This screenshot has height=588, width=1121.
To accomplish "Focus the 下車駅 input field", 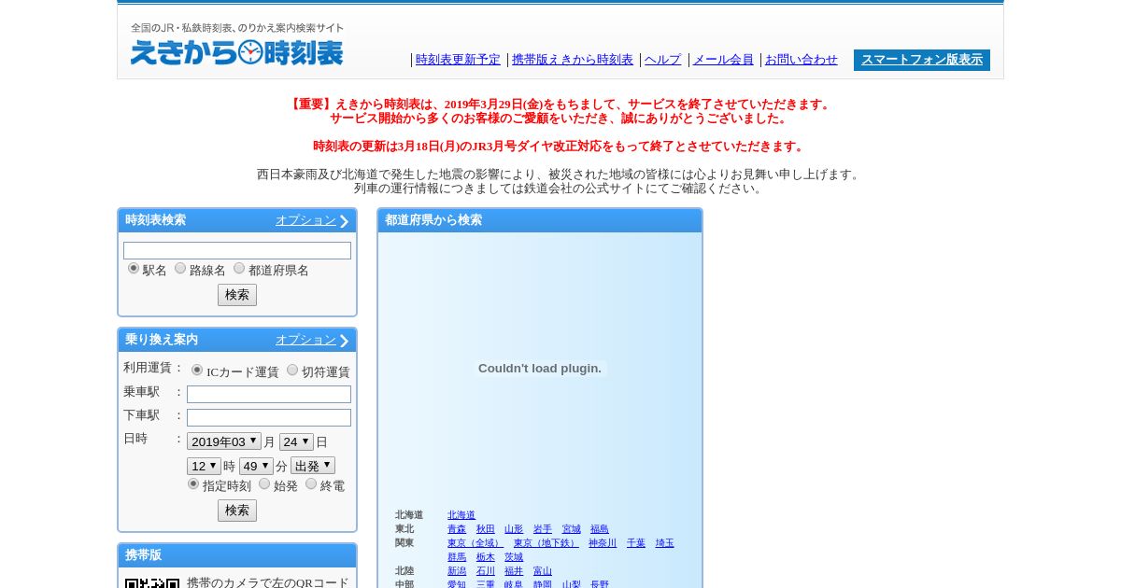I will 269,417.
